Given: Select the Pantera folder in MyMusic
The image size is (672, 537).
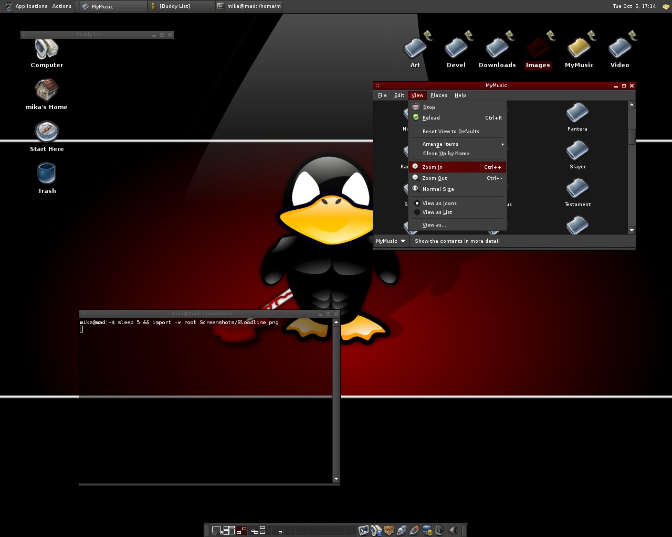Looking at the screenshot, I should pyautogui.click(x=577, y=117).
